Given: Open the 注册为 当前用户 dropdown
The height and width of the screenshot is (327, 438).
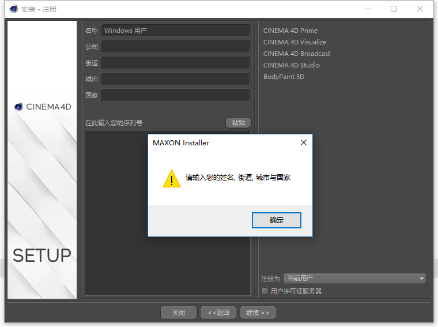Looking at the screenshot, I should 355,279.
